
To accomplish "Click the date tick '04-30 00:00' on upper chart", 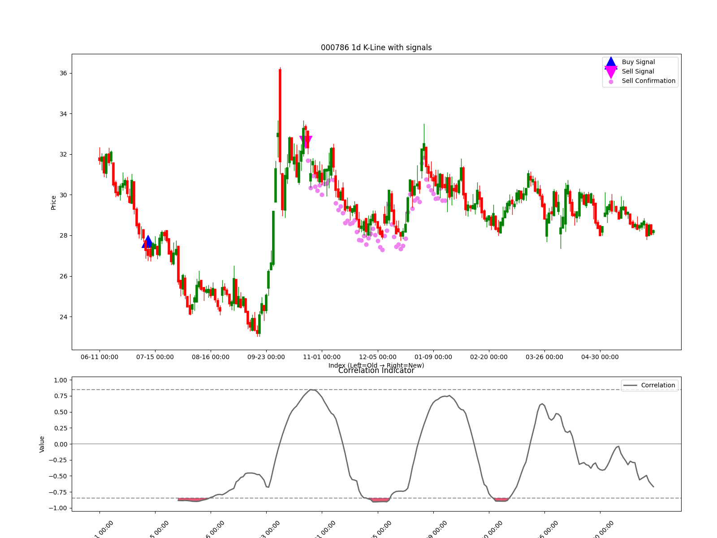I will tap(600, 357).
